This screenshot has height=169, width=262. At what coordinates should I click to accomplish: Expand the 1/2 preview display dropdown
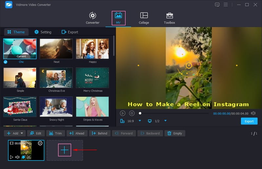click(x=165, y=121)
